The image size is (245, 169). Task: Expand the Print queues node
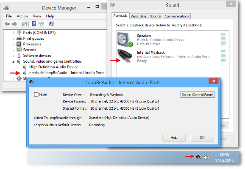tap(14, 39)
